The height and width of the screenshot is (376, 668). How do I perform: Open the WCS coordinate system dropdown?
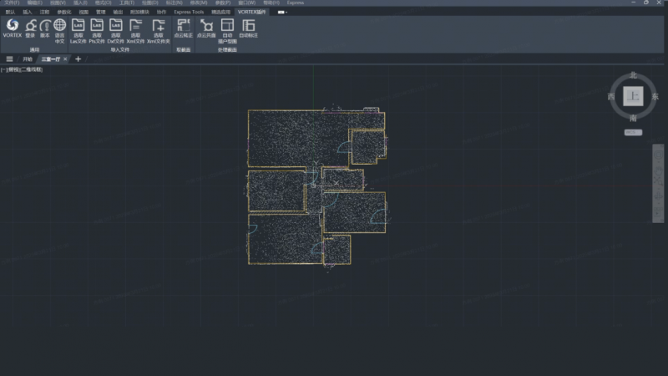point(633,133)
